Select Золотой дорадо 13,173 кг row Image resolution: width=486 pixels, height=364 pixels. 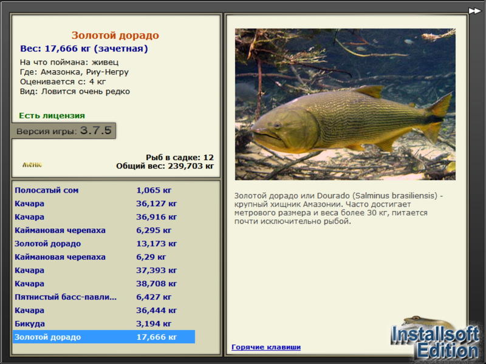pos(104,244)
